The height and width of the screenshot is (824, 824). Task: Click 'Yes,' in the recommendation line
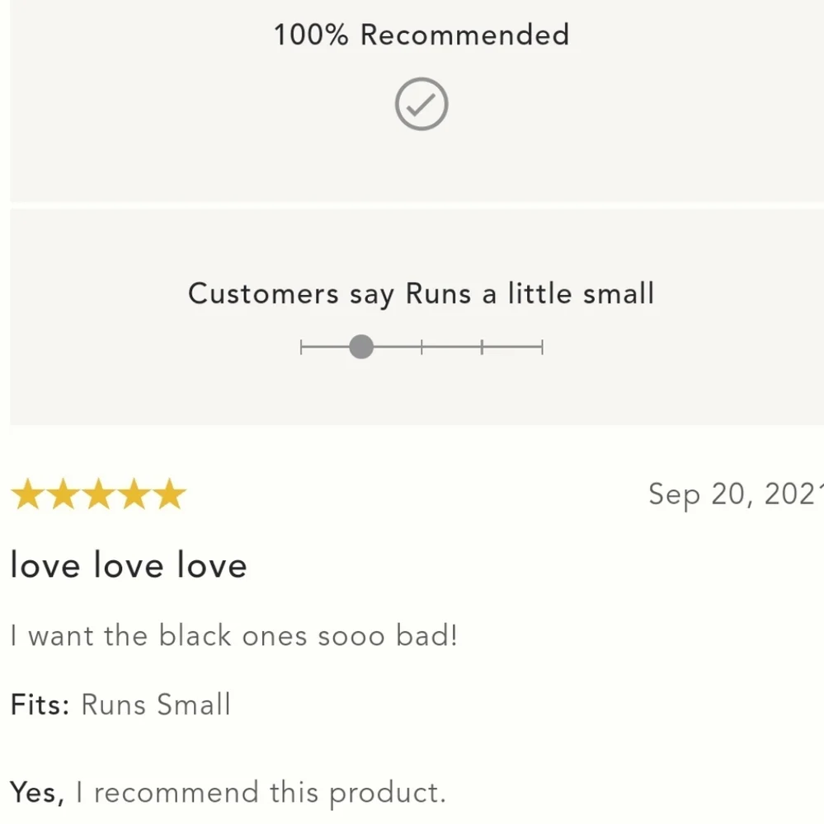(37, 793)
